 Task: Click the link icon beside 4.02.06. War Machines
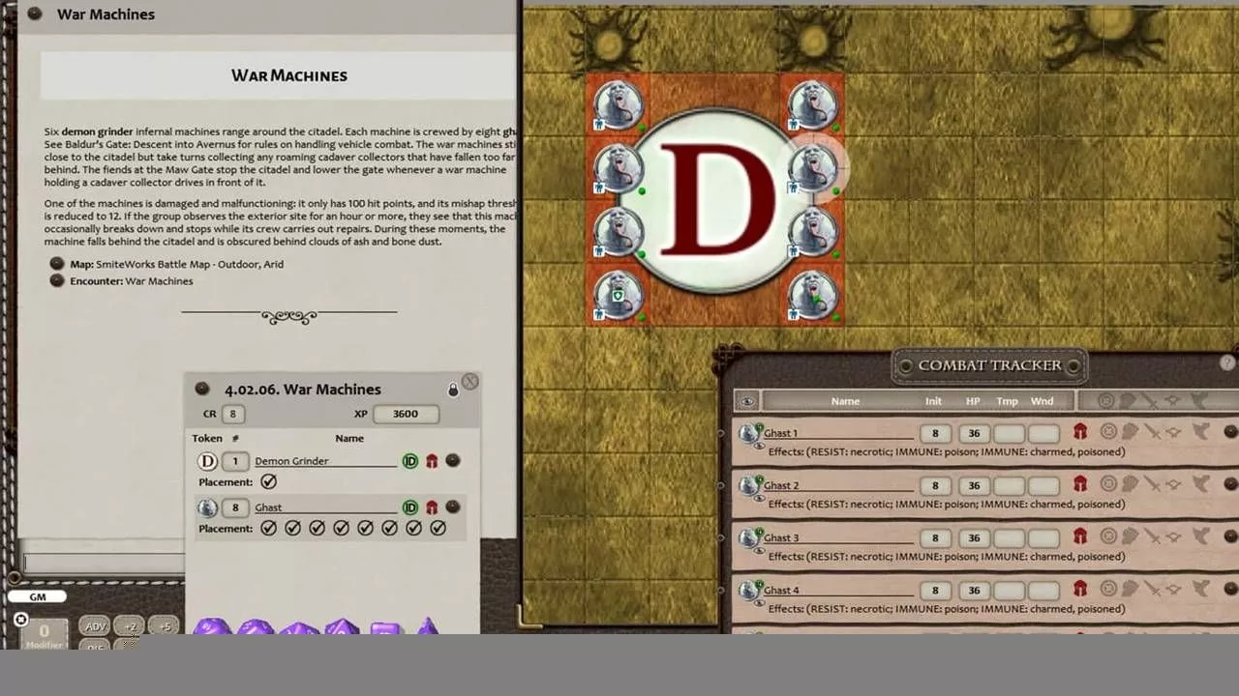click(202, 389)
